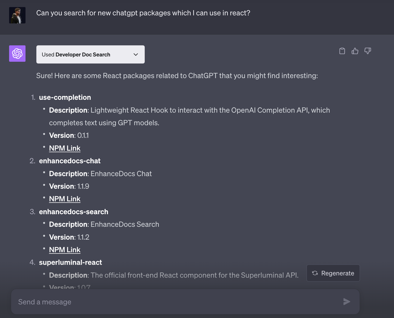Click the Version 0.1.1 text
Screen dimensions: 394x318
tap(69, 135)
